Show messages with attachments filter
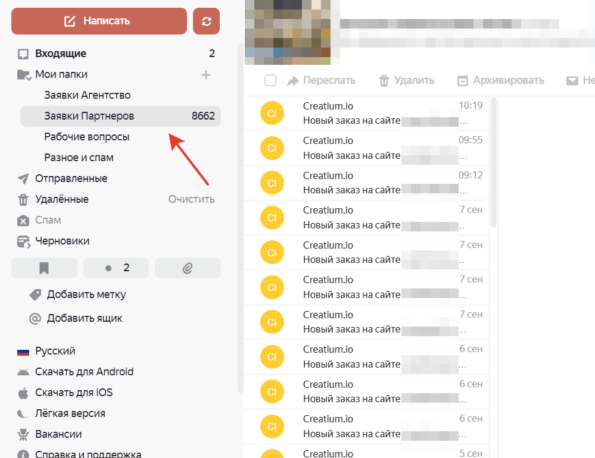This screenshot has width=595, height=458. click(x=188, y=268)
